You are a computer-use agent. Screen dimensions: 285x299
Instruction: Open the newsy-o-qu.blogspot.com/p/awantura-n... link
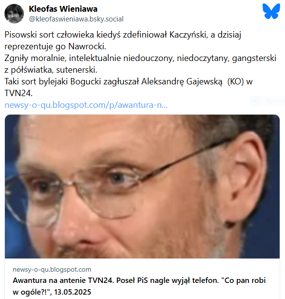pos(86,105)
